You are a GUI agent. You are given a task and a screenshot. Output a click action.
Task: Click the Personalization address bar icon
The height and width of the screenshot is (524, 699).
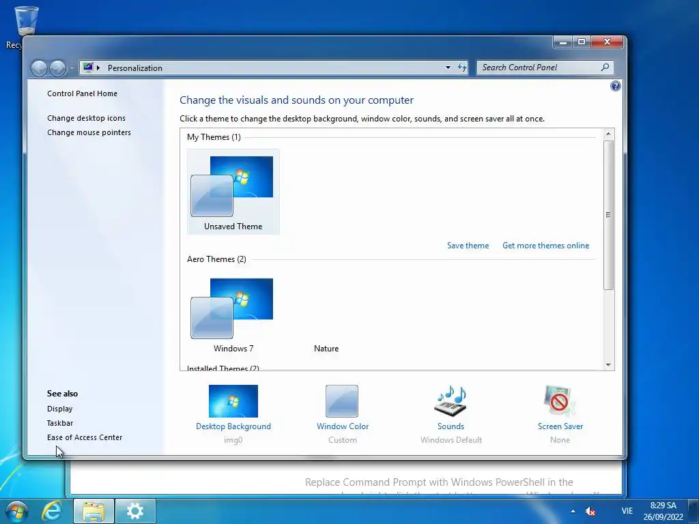(88, 68)
